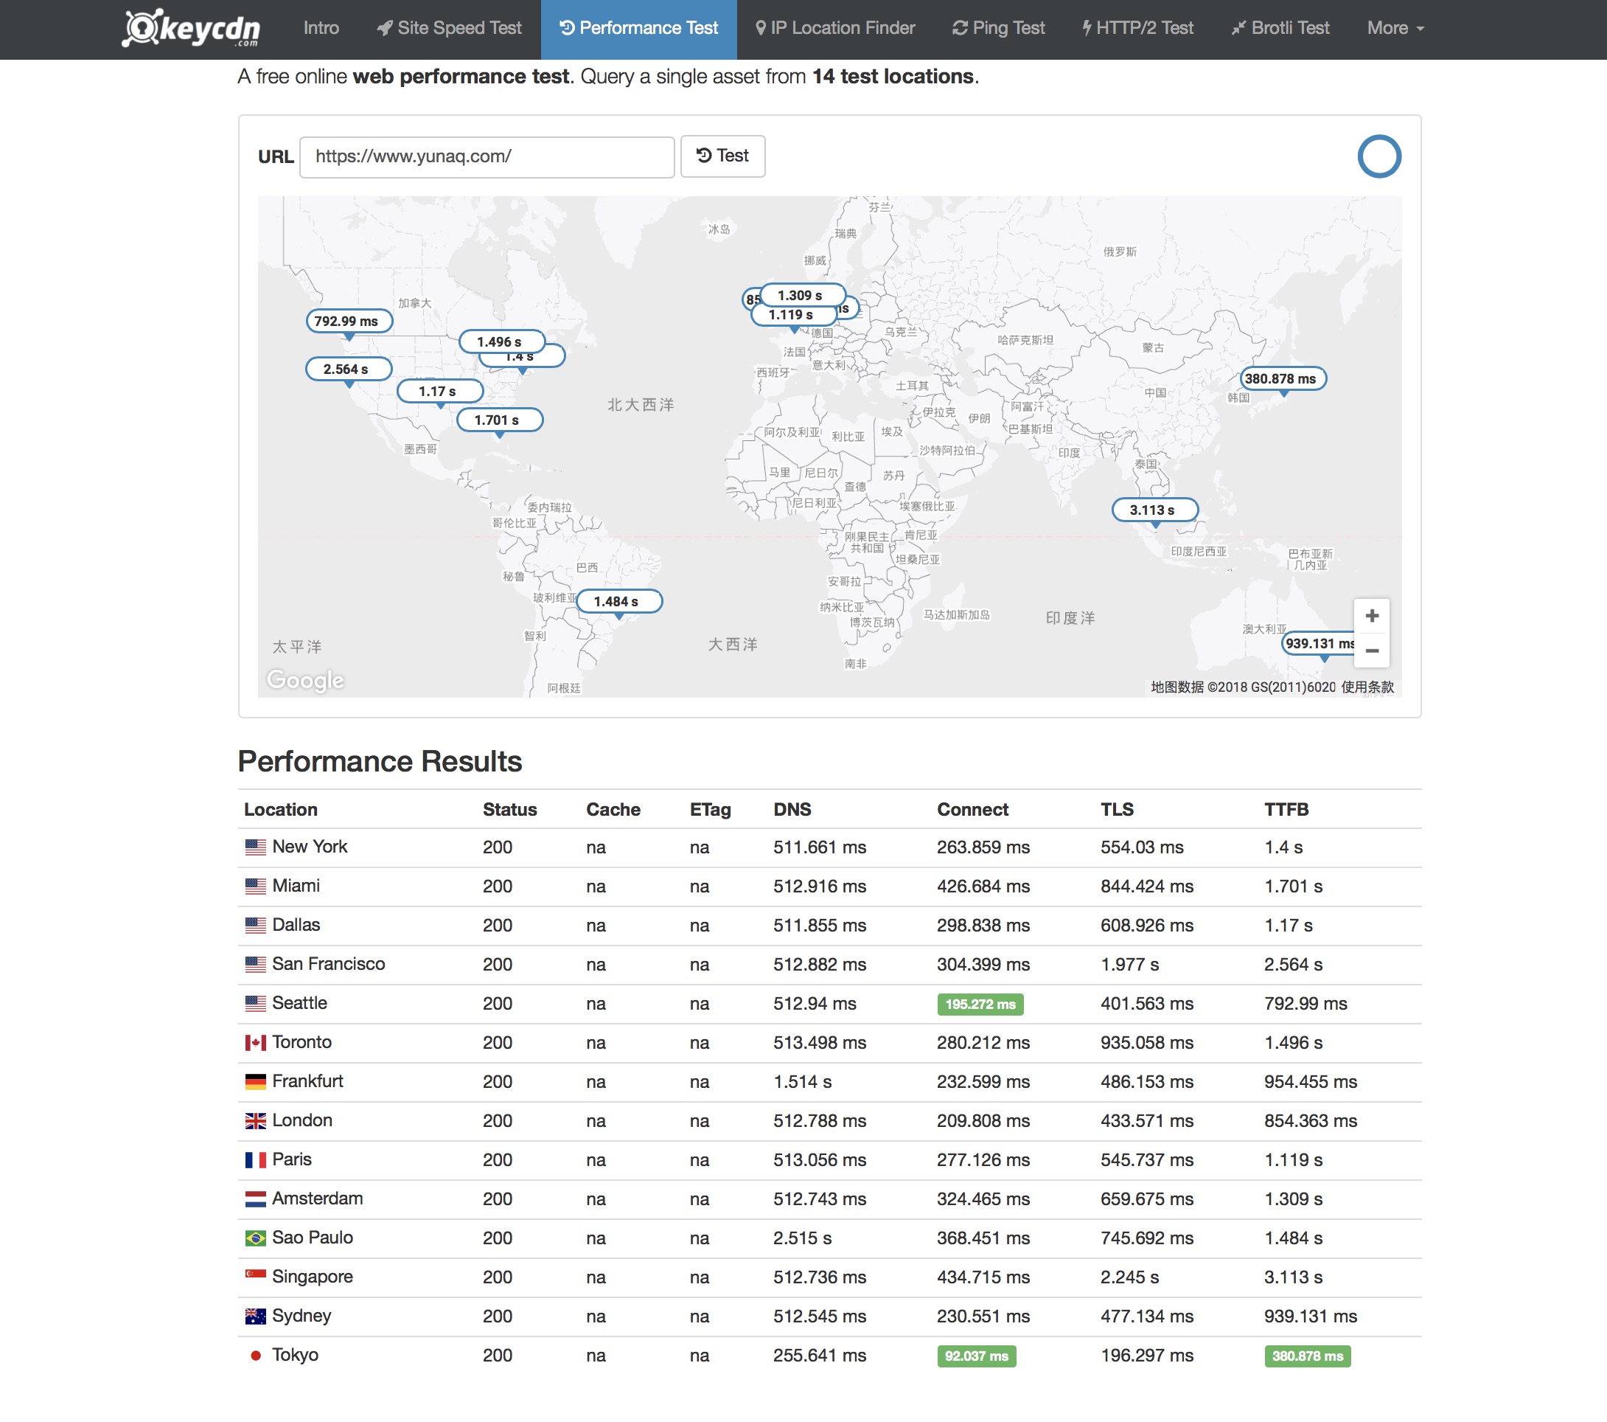Go to IP Location Finder
This screenshot has width=1607, height=1422.
click(835, 28)
